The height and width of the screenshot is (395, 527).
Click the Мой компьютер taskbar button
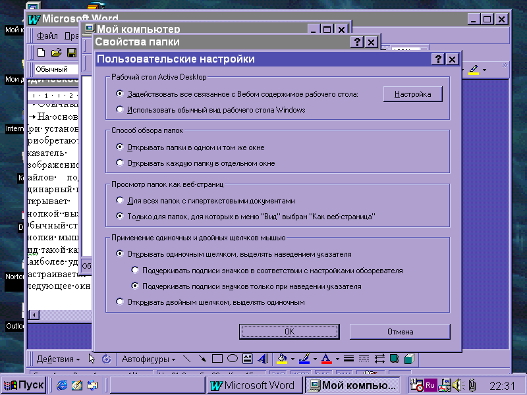tap(353, 385)
